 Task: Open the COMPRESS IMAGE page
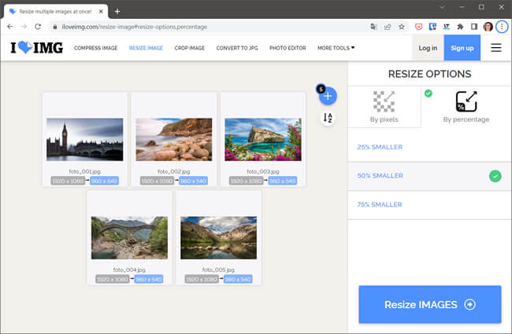tap(95, 48)
